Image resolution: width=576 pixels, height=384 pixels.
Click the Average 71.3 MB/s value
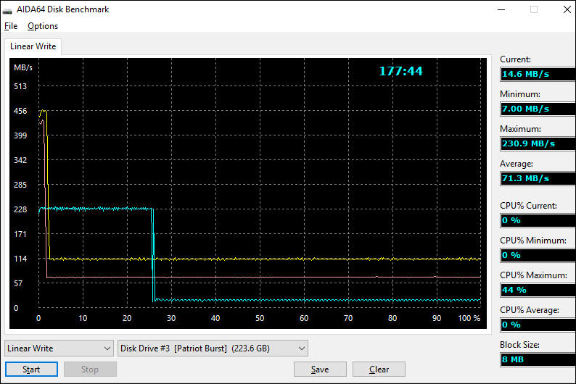(x=538, y=179)
